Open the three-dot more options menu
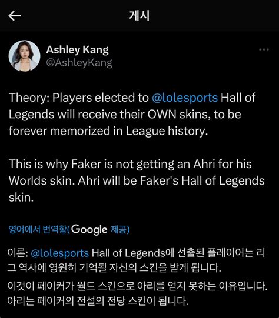This screenshot has width=279, height=318. [x=264, y=49]
